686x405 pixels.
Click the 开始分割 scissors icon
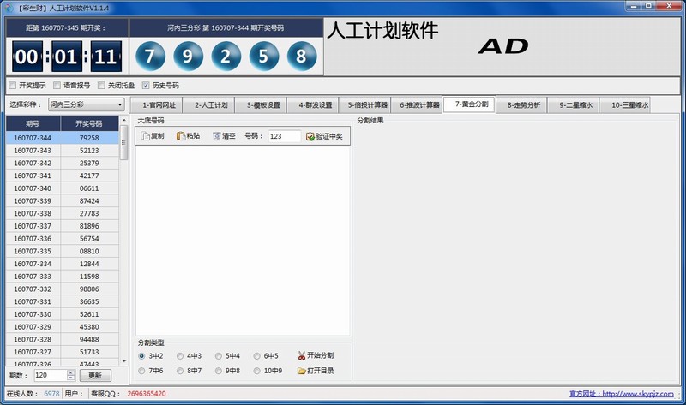point(315,355)
